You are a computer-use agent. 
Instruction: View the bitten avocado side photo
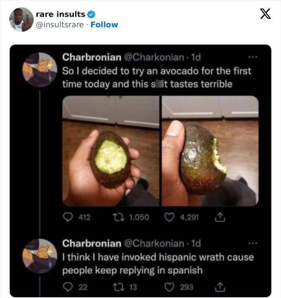210,151
